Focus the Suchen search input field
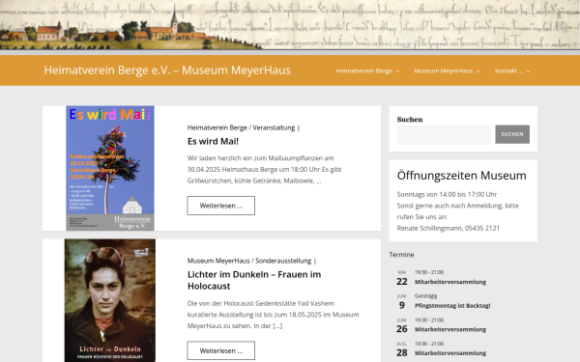This screenshot has width=580, height=362. point(444,134)
